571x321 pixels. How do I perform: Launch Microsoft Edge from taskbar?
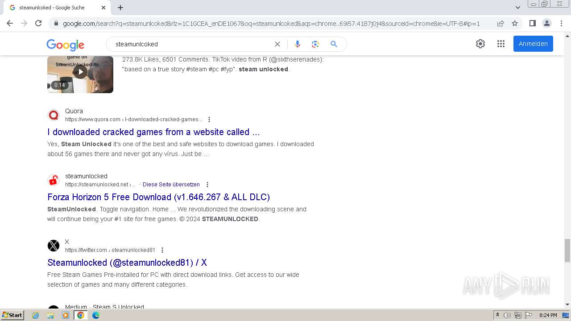click(x=96, y=315)
